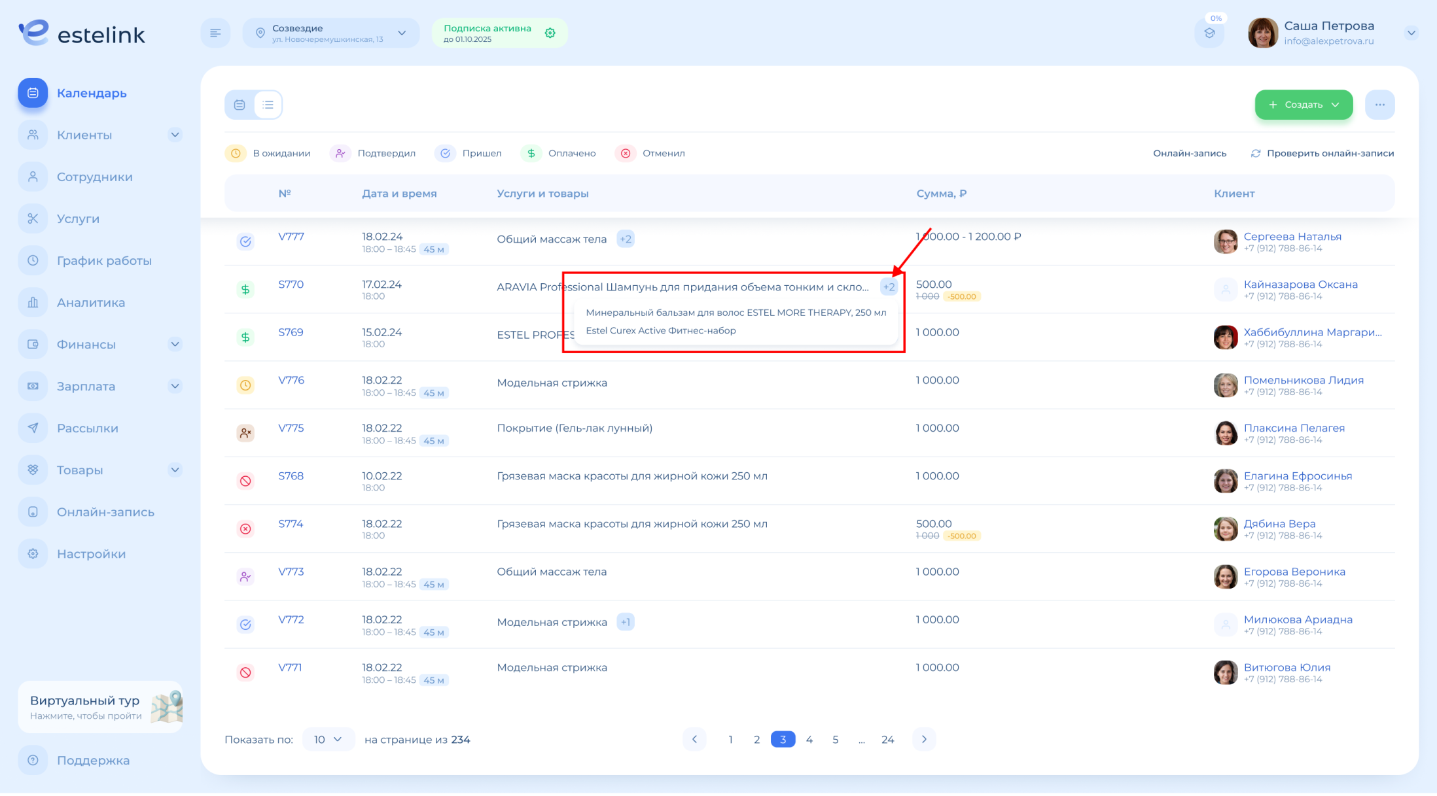
Task: Open client Сергеева Наталья link
Action: [x=1292, y=236]
